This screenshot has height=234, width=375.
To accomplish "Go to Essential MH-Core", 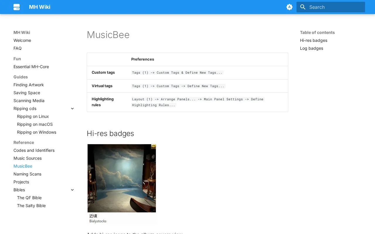I will click(31, 67).
